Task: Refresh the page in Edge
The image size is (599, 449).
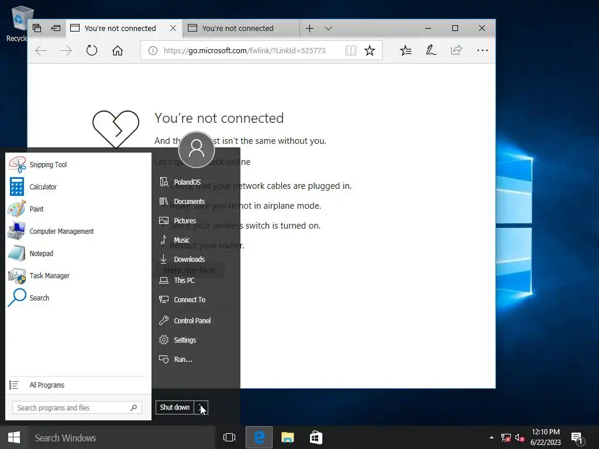Action: coord(92,50)
